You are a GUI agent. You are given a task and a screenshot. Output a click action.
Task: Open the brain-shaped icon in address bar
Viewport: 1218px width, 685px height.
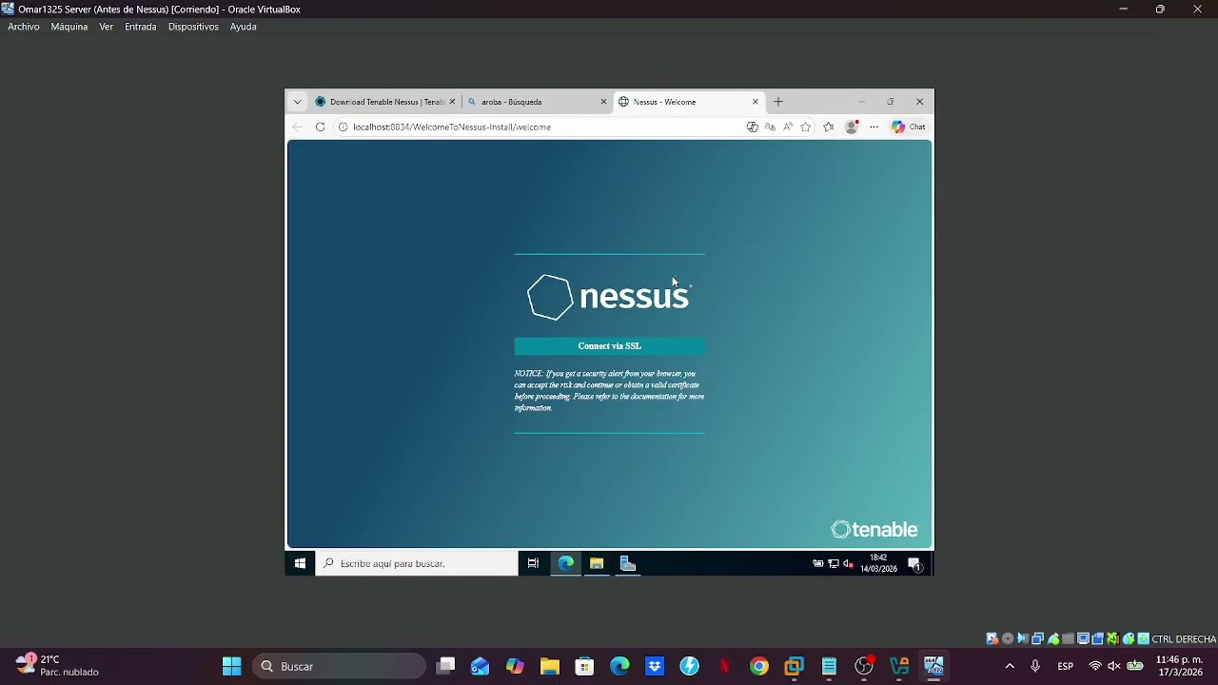coord(752,127)
